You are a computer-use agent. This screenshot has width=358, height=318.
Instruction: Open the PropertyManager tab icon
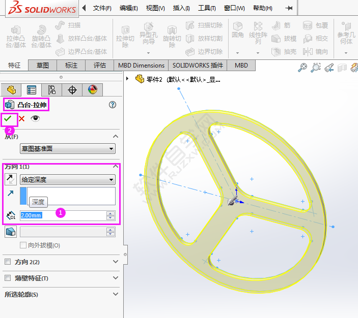point(32,90)
